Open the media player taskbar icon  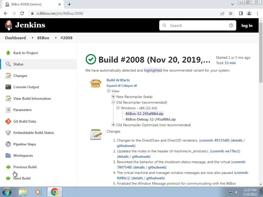[39, 192]
